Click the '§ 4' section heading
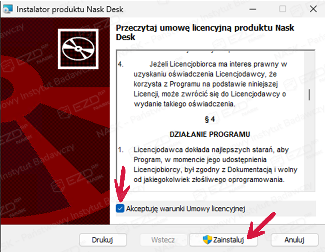The height and width of the screenshot is (252, 325). [210, 119]
